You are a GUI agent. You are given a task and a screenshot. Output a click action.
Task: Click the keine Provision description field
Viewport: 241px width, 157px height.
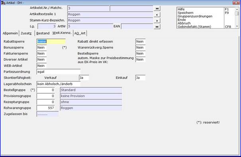pyautogui.click(x=91, y=96)
